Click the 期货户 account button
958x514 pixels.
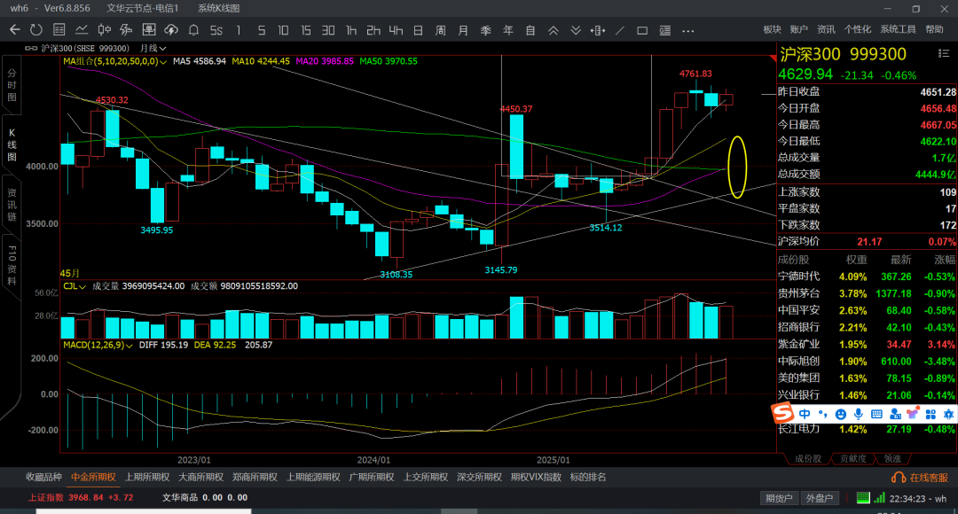pos(778,498)
